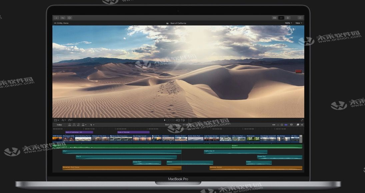Select the GGB Sunset clip

coord(57,138)
